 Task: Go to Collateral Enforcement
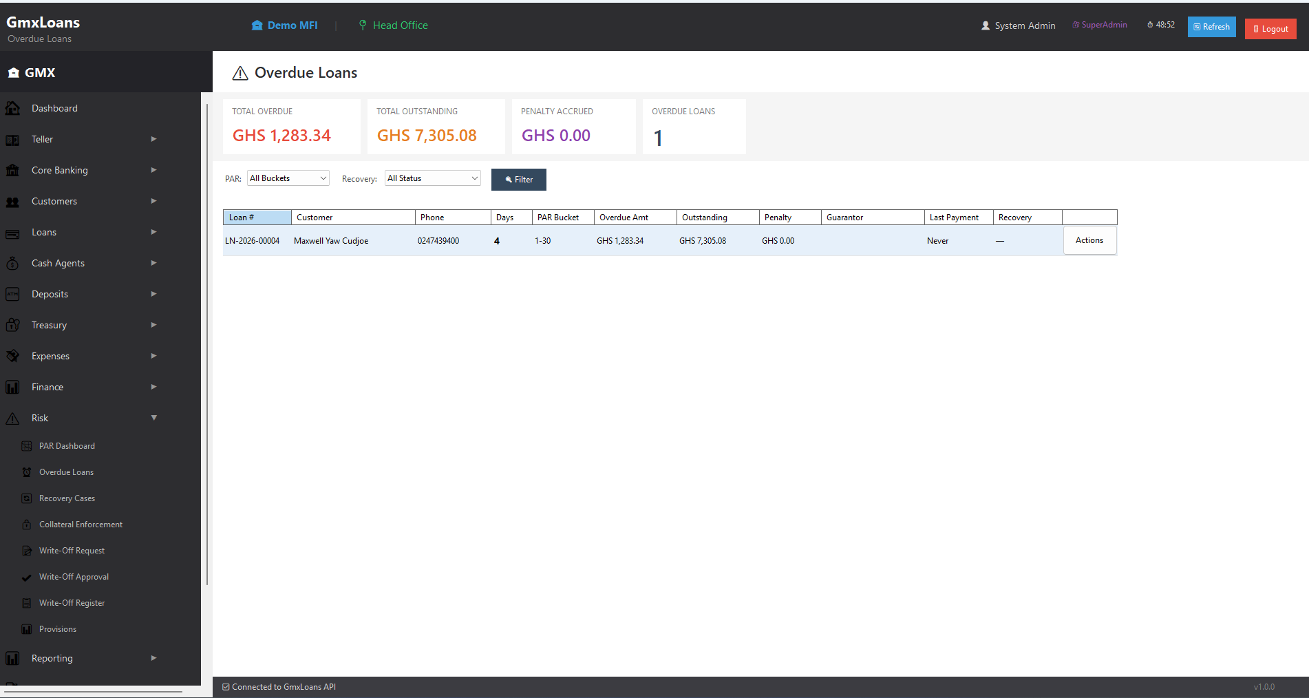point(81,525)
